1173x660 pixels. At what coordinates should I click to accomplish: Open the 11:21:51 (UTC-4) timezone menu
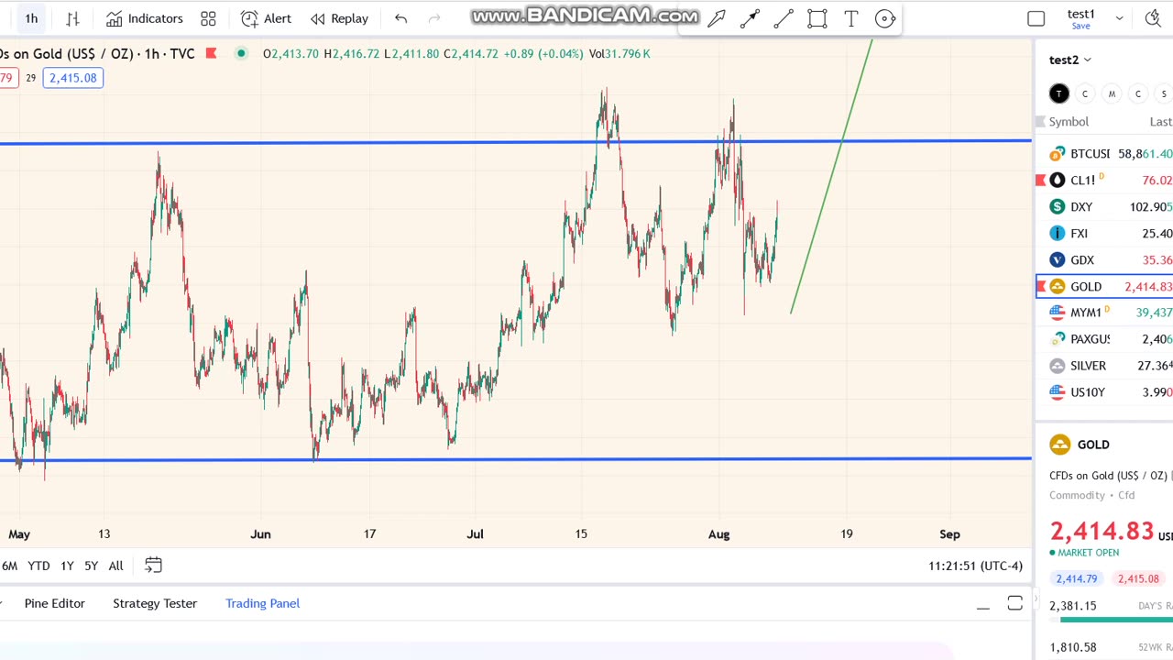click(975, 566)
